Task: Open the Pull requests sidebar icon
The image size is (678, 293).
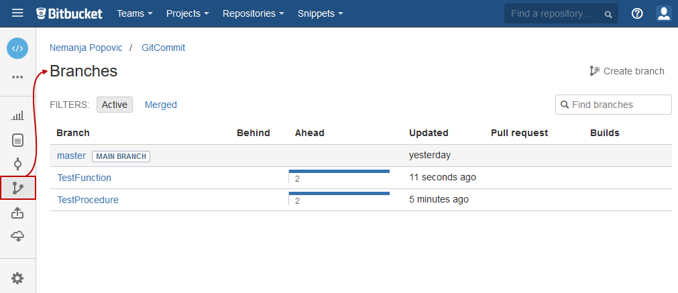Action: tap(17, 213)
